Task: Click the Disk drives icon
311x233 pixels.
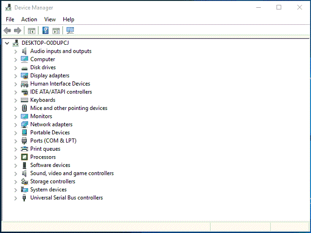Action: [24, 68]
